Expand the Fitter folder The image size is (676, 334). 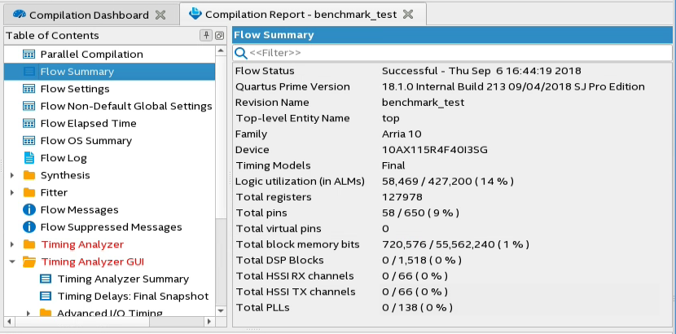11,193
